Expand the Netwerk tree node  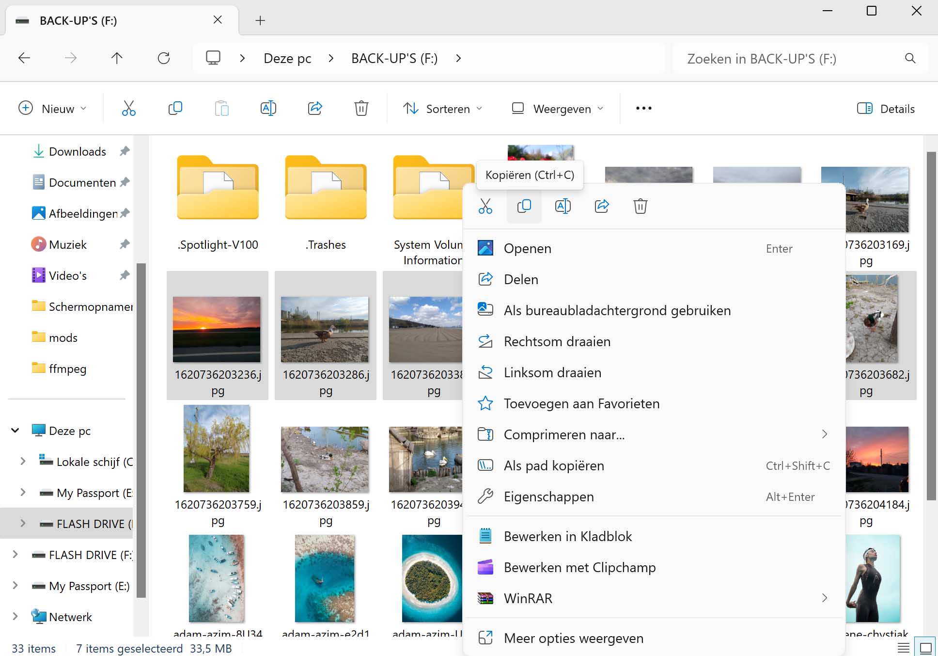click(x=15, y=617)
